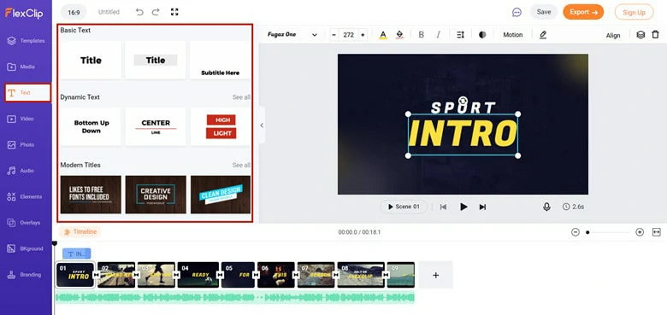Change the 2.6s scene duration
The width and height of the screenshot is (667, 315).
[573, 207]
